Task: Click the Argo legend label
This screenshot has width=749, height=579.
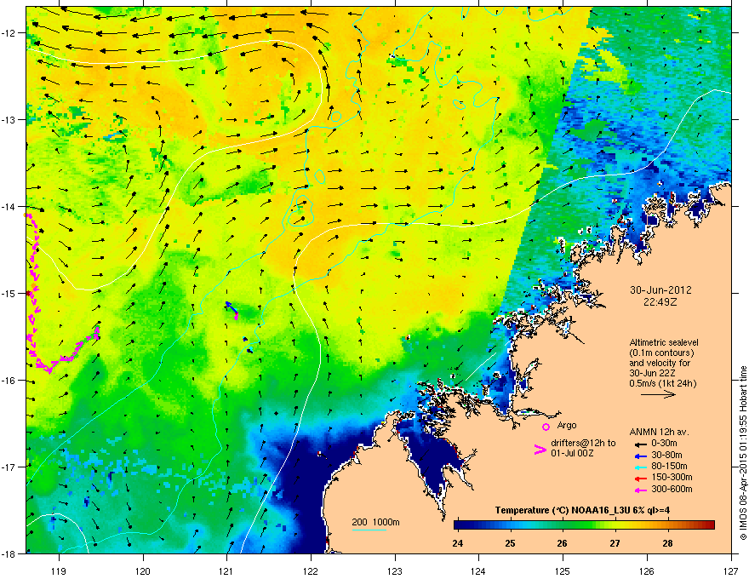Action: (567, 425)
